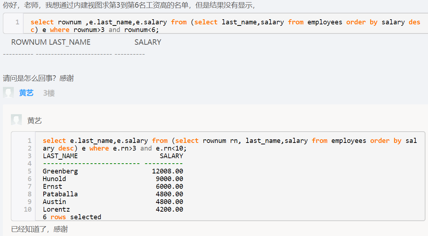
Task: Click the Austin row
Action: coord(113,201)
